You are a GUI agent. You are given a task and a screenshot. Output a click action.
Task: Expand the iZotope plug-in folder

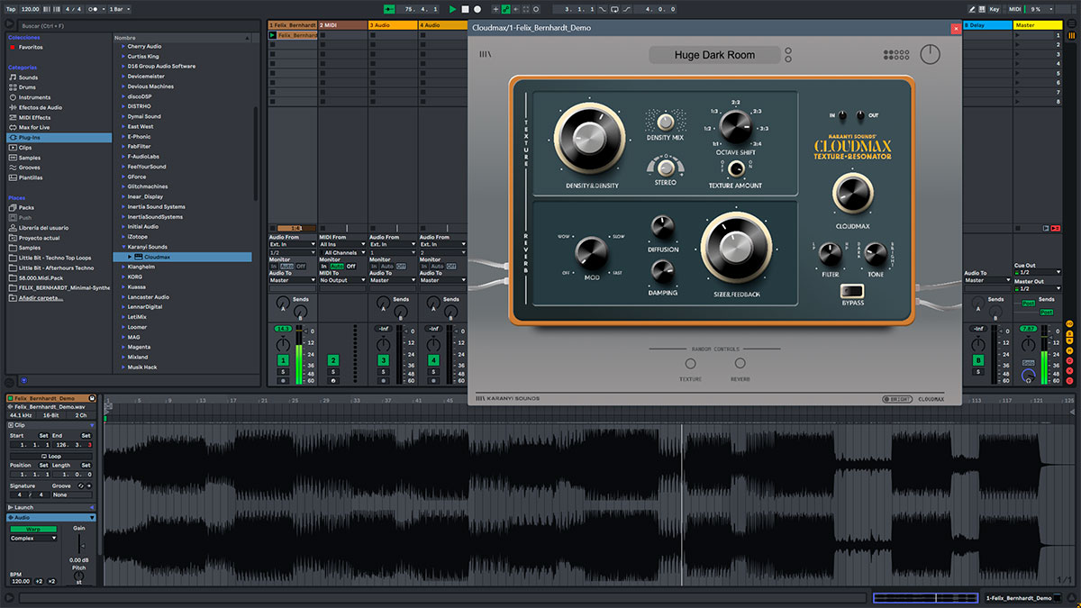coord(124,237)
